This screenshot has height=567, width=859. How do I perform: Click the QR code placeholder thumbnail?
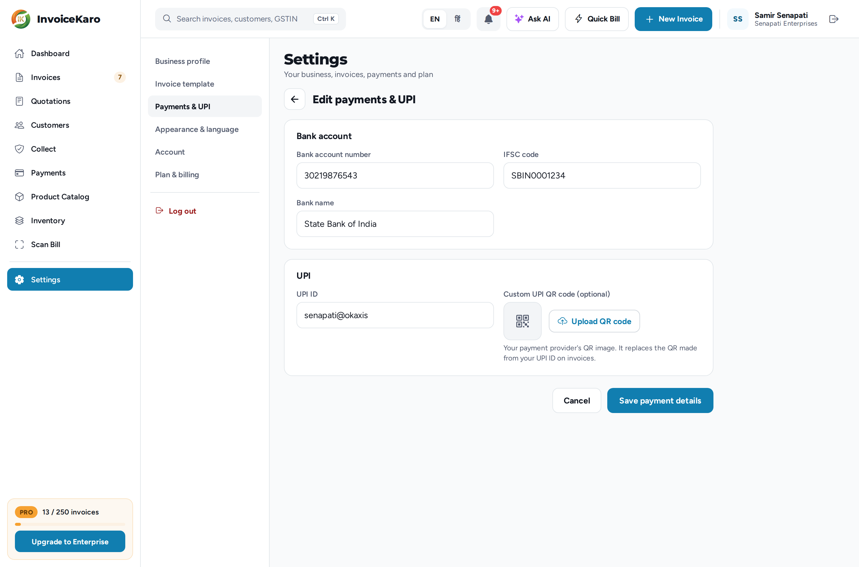[x=522, y=321]
